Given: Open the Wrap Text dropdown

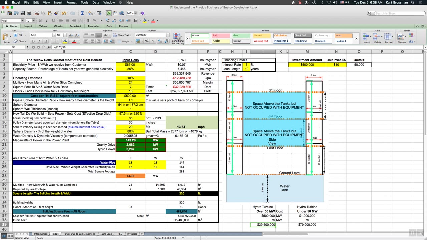Looking at the screenshot, I should [x=131, y=35].
